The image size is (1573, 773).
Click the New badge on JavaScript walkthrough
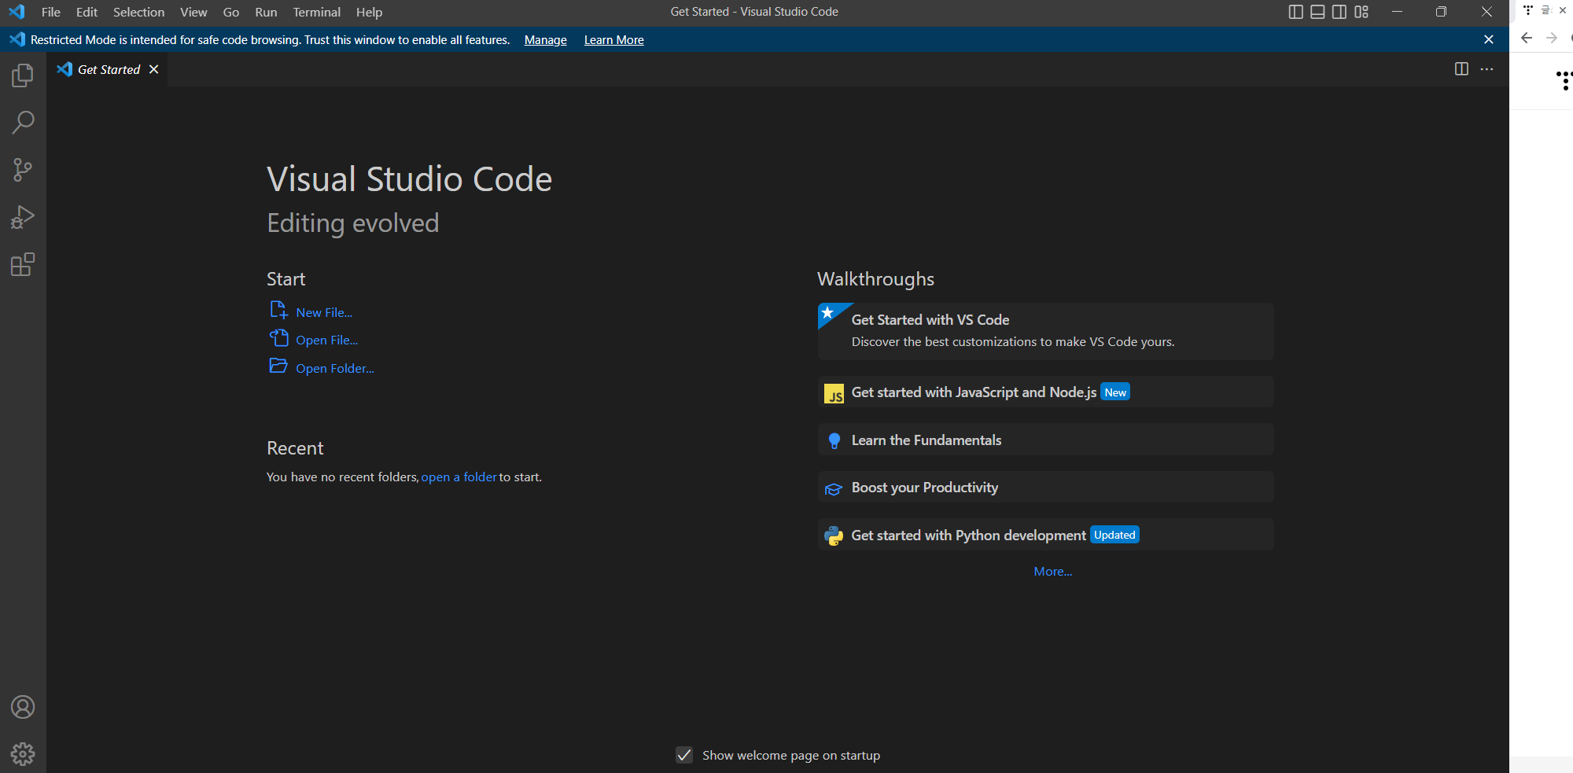point(1115,392)
